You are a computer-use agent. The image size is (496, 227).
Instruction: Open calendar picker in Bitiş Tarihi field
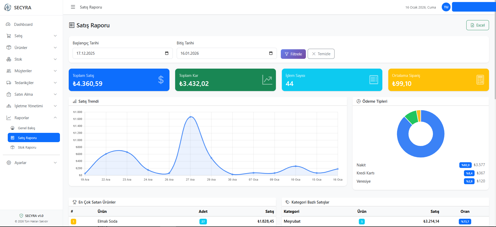(271, 53)
